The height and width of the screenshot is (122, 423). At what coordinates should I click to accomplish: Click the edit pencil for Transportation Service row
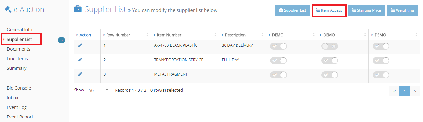pos(80,60)
